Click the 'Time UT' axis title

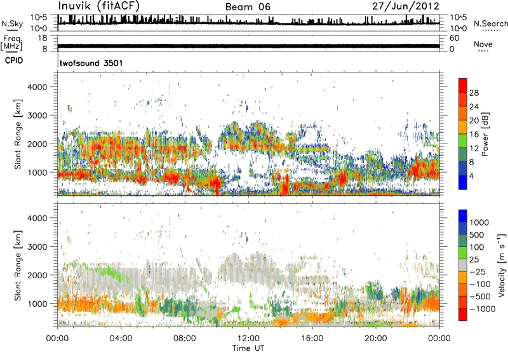coord(248,348)
